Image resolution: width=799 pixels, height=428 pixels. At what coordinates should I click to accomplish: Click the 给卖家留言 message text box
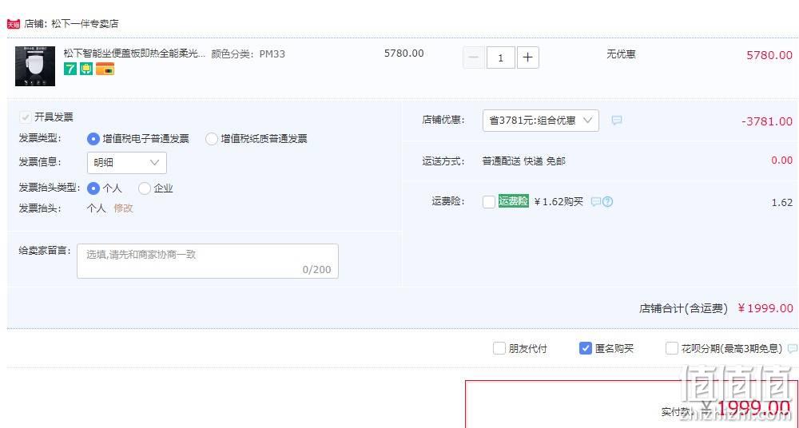[208, 261]
